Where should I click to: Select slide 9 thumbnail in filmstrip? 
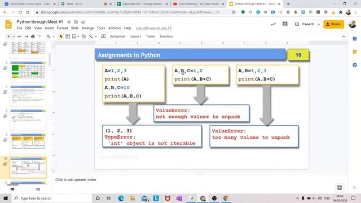click(28, 143)
